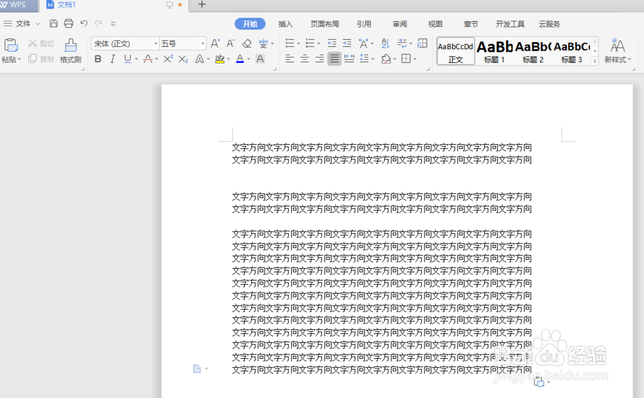Viewport: 644px width, 398px height.
Task: Open the 新样式 new style button
Action: [x=618, y=51]
